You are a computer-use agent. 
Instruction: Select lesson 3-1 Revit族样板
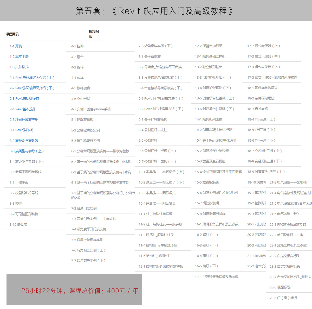tap(21, 130)
